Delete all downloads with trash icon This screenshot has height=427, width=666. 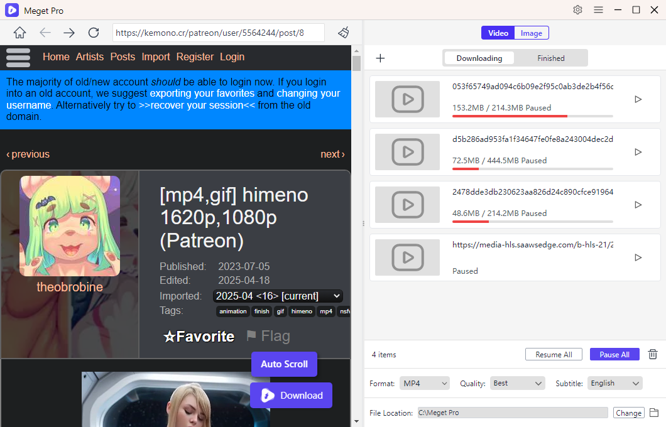[x=653, y=354]
